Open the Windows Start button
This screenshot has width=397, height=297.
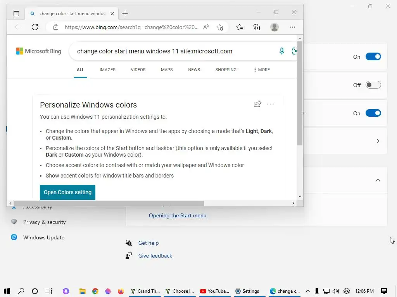[x=7, y=291]
